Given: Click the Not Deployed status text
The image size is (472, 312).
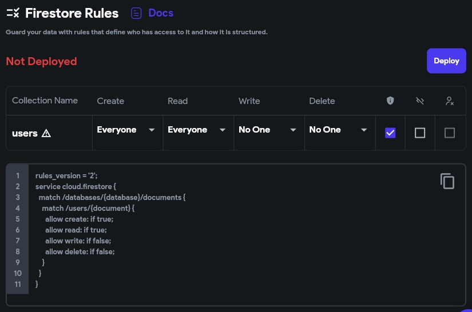Looking at the screenshot, I should (x=42, y=61).
